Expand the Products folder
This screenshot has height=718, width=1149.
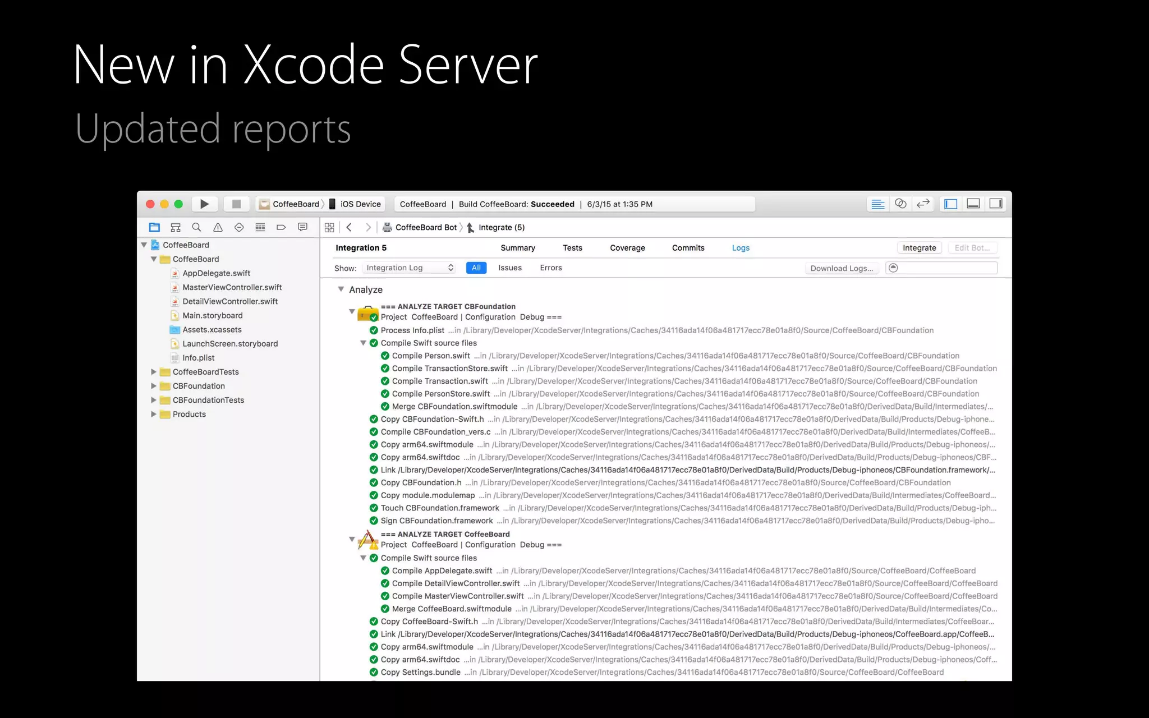coord(154,414)
